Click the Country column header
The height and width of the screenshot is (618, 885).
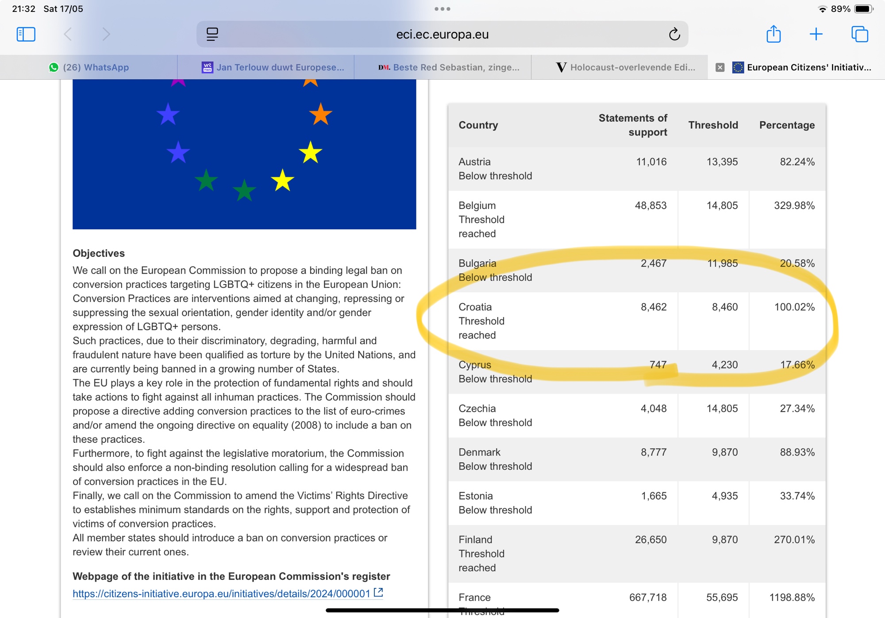(478, 125)
